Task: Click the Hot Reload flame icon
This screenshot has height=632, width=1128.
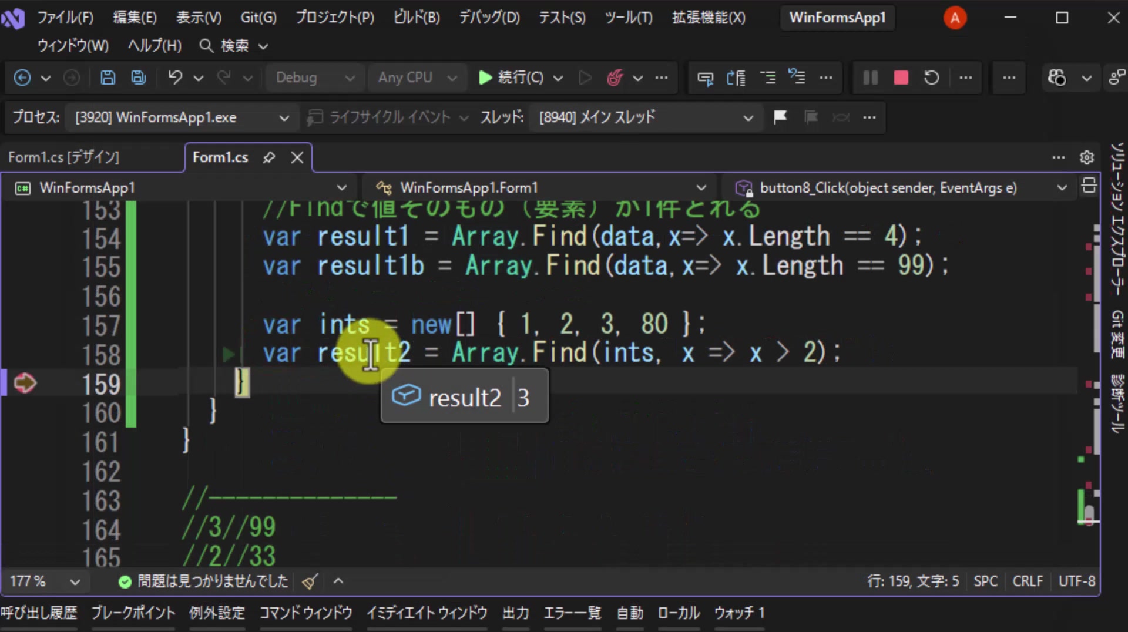Action: (x=615, y=78)
